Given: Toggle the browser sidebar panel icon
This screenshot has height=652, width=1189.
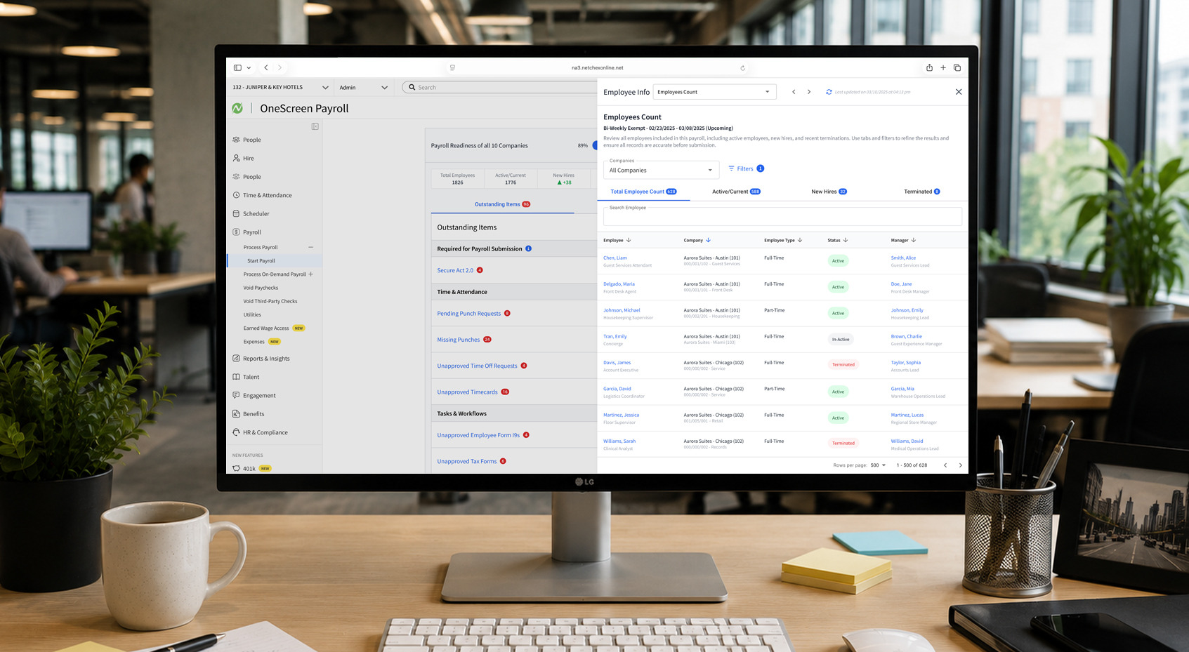Looking at the screenshot, I should click(x=237, y=68).
